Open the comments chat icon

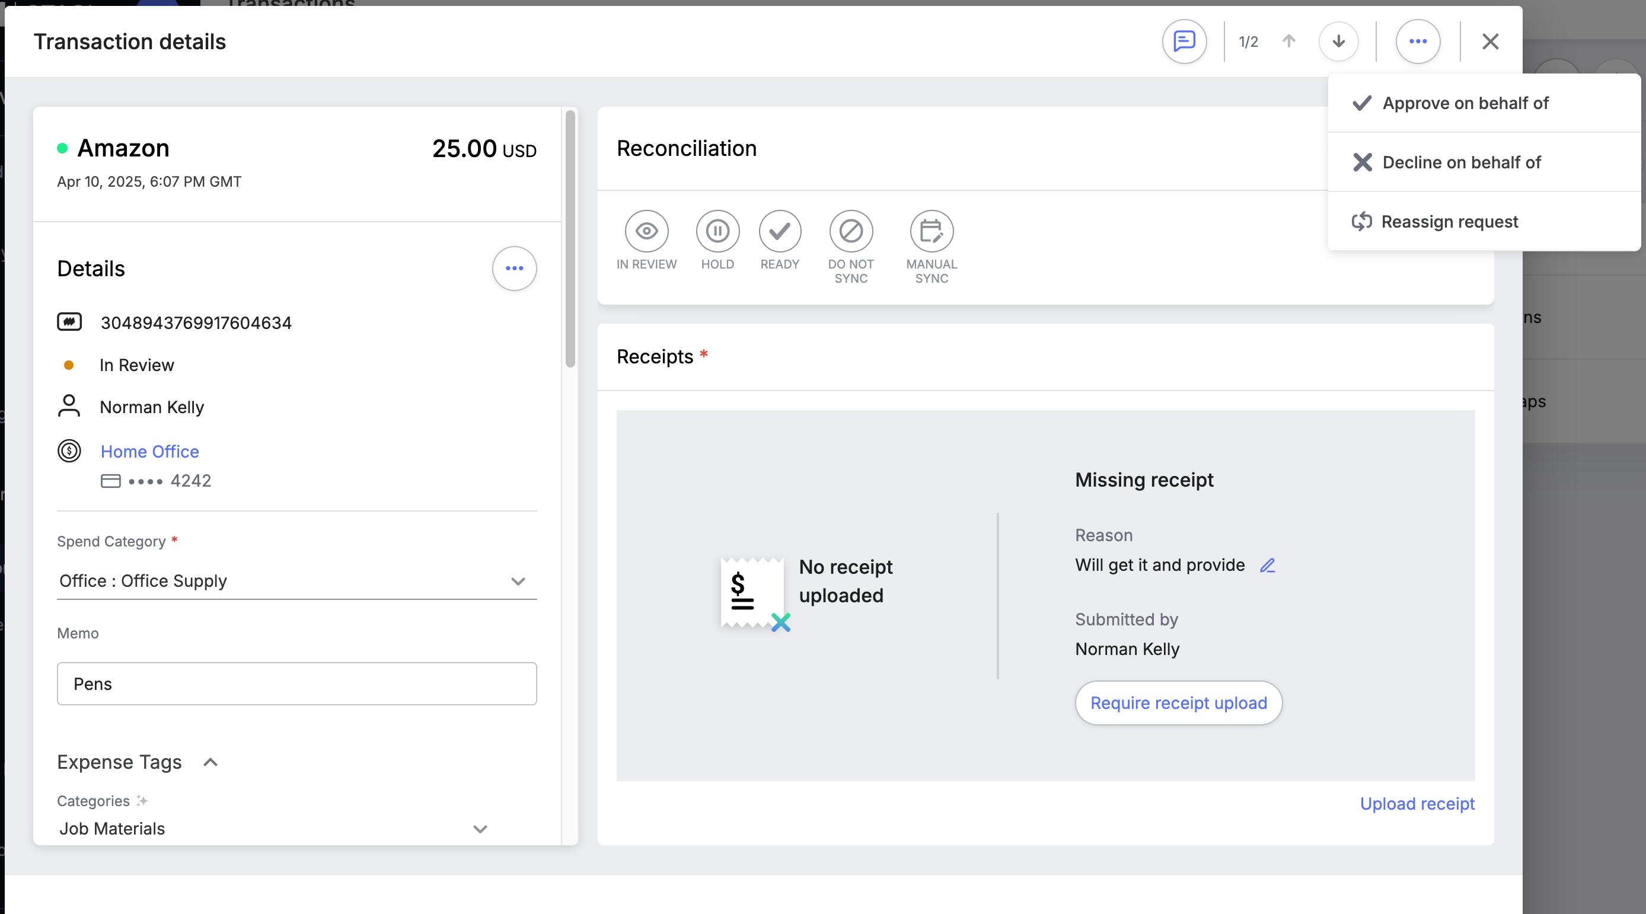[x=1184, y=41]
